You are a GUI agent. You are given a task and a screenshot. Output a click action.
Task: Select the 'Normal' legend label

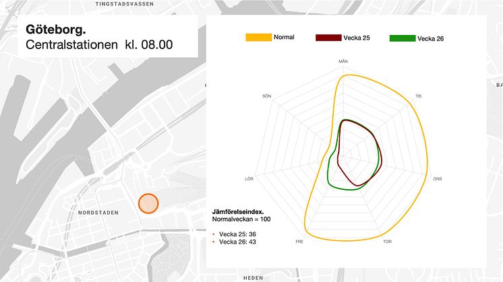click(x=284, y=37)
